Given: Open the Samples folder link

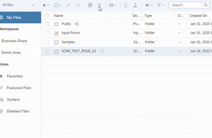Looking at the screenshot, I should (68, 42).
